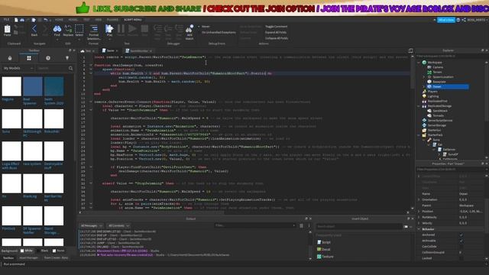Toggle the Locked property checkbox
This screenshot has height=275, width=489.
(461, 258)
